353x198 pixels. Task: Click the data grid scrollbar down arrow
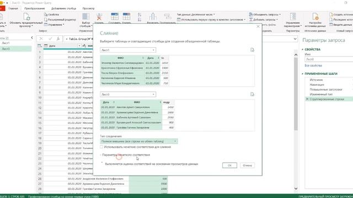(x=296, y=189)
